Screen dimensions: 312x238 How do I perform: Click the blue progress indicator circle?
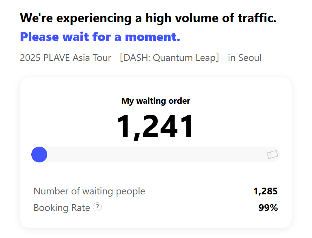pyautogui.click(x=39, y=155)
